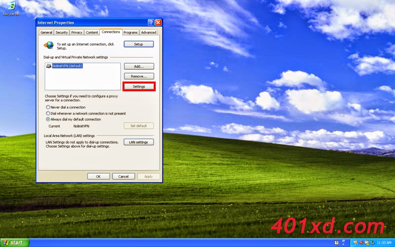The image size is (395, 247).
Task: Switch to the Content tab
Action: (x=92, y=33)
